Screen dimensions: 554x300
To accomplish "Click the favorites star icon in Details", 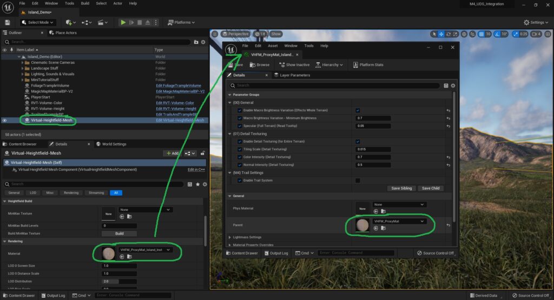I will click(197, 184).
